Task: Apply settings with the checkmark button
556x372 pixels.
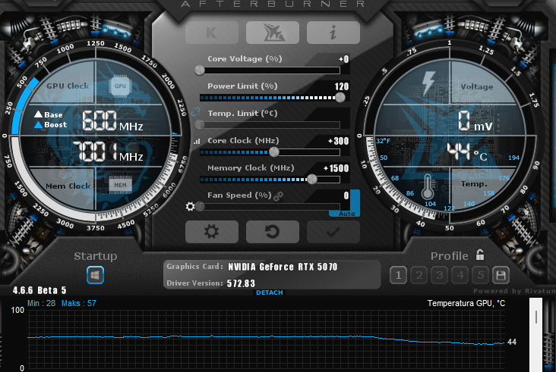Action: 333,232
